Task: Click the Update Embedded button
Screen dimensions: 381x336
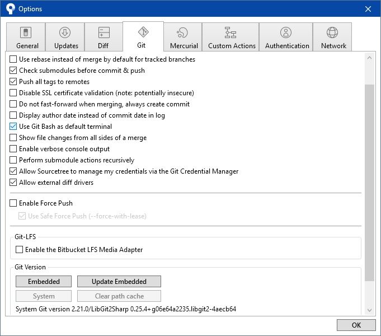Action: 119,282
